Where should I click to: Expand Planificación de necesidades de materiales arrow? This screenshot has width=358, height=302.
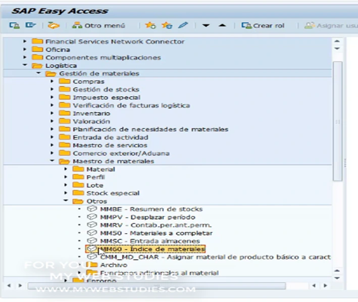pos(52,129)
